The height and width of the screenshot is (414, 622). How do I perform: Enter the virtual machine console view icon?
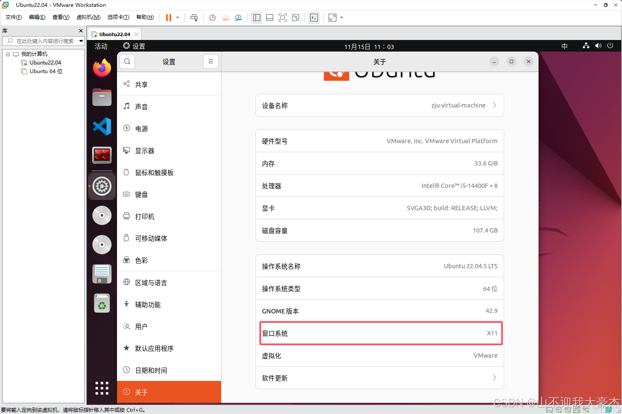click(x=314, y=18)
